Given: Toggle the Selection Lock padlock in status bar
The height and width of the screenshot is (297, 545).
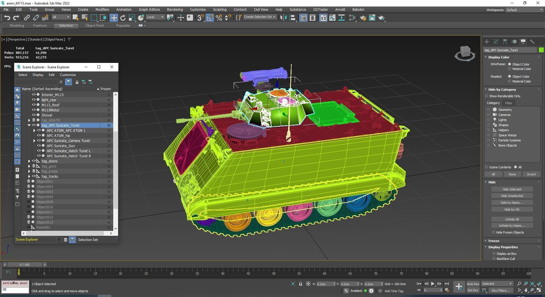Looking at the screenshot, I should 301,284.
